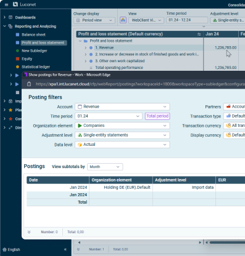Open the hamburger menu in Lucanet header

tap(6, 4)
